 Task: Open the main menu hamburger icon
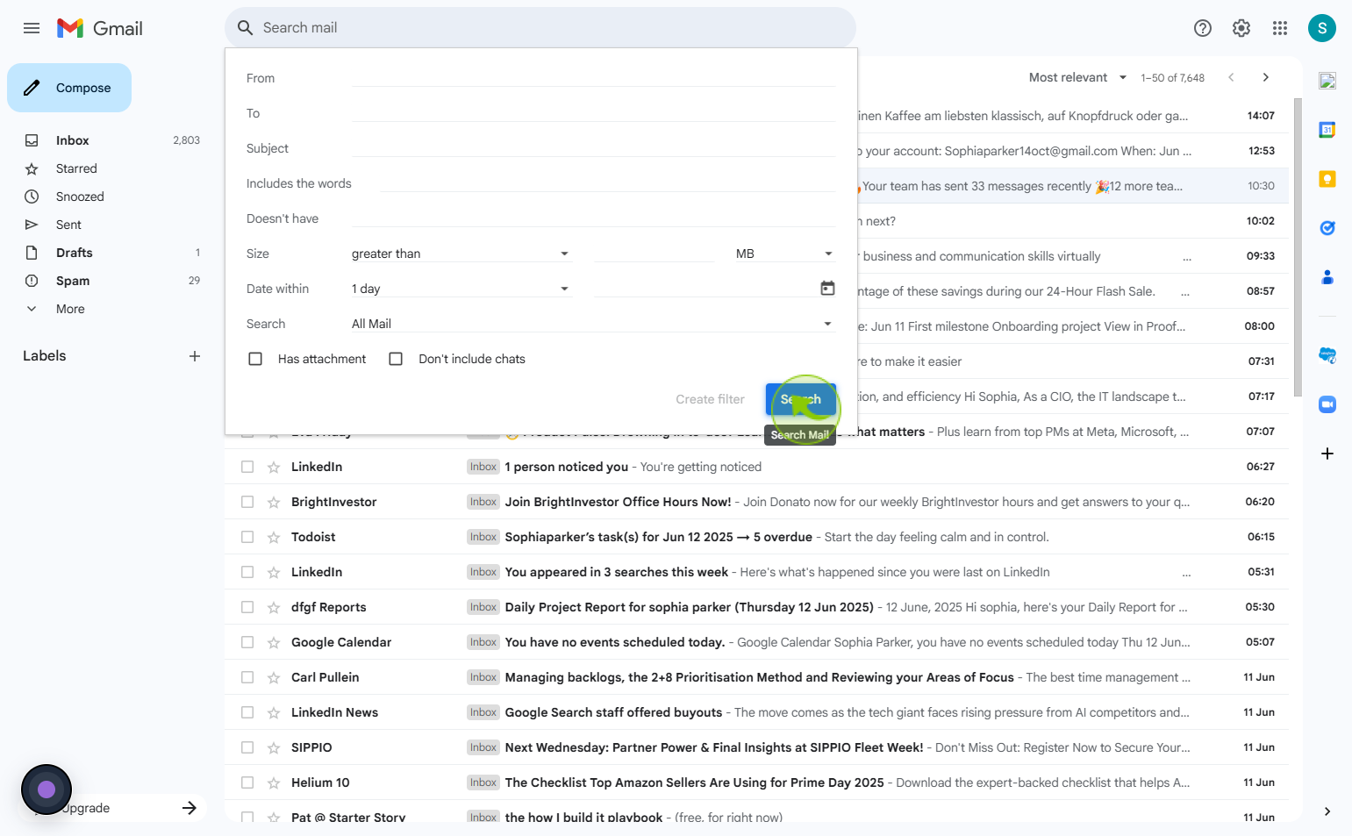(x=32, y=28)
